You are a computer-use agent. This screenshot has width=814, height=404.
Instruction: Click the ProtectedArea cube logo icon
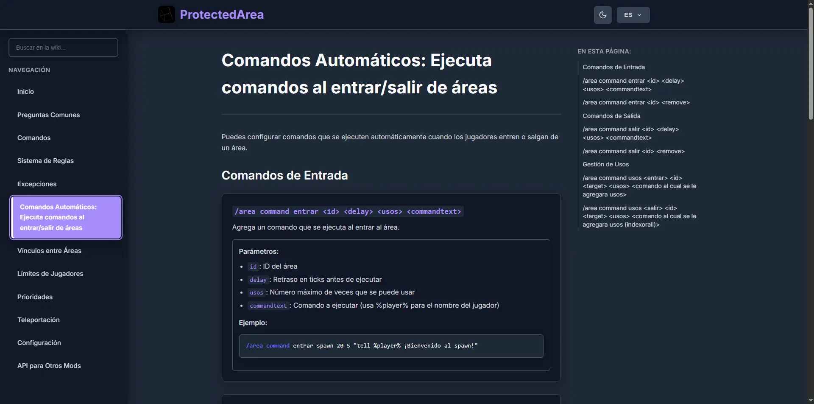tap(166, 14)
